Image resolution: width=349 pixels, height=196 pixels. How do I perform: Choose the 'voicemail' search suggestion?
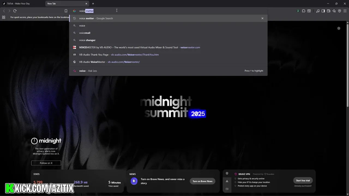click(x=168, y=33)
